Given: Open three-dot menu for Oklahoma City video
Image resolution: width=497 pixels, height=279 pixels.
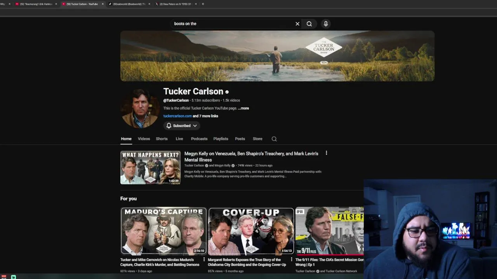Looking at the screenshot, I should (x=291, y=260).
